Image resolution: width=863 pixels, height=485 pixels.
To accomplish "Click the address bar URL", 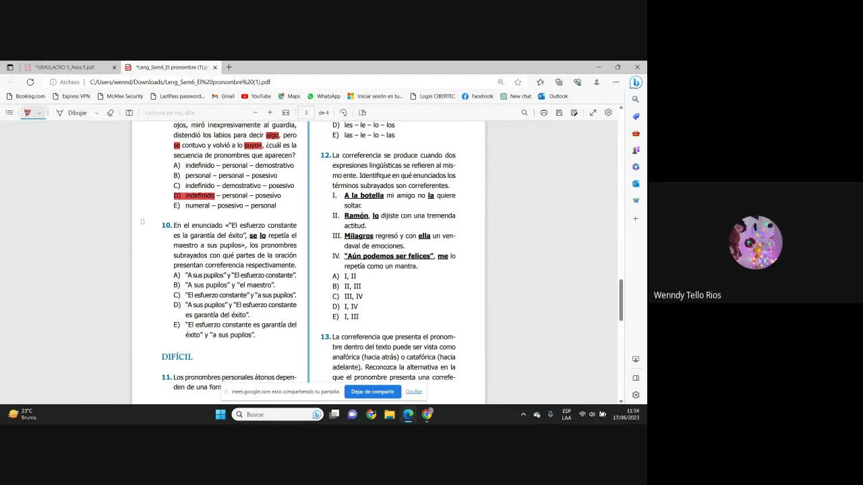I will tap(180, 82).
